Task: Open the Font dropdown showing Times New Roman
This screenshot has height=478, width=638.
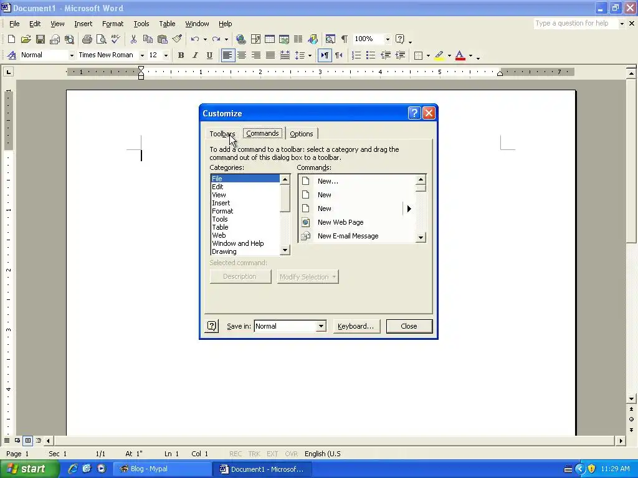Action: (142, 55)
